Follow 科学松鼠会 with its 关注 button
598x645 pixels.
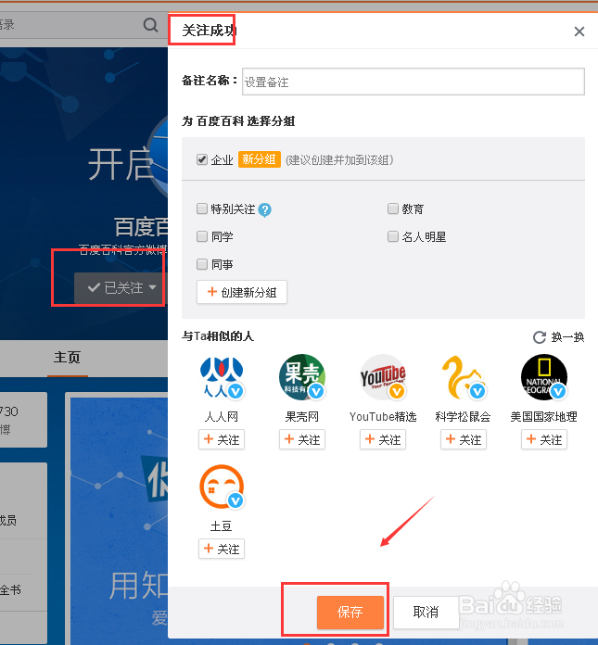(x=464, y=439)
